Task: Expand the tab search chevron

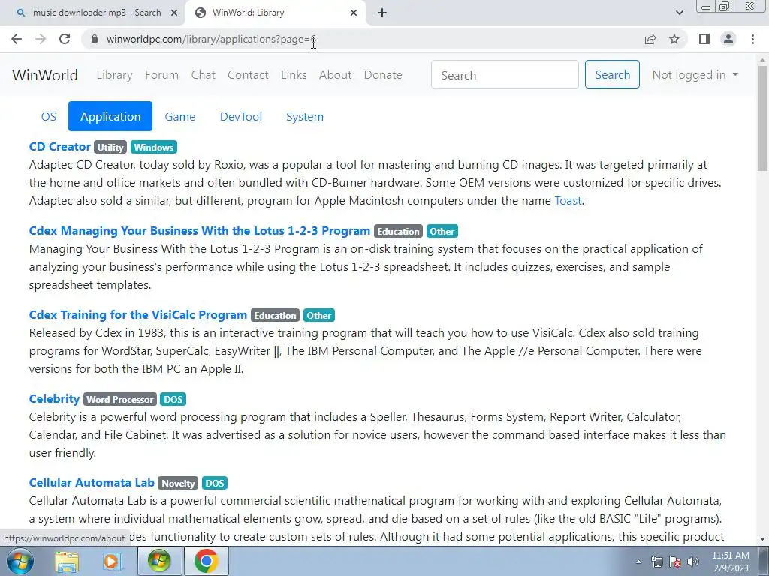Action: click(x=679, y=13)
